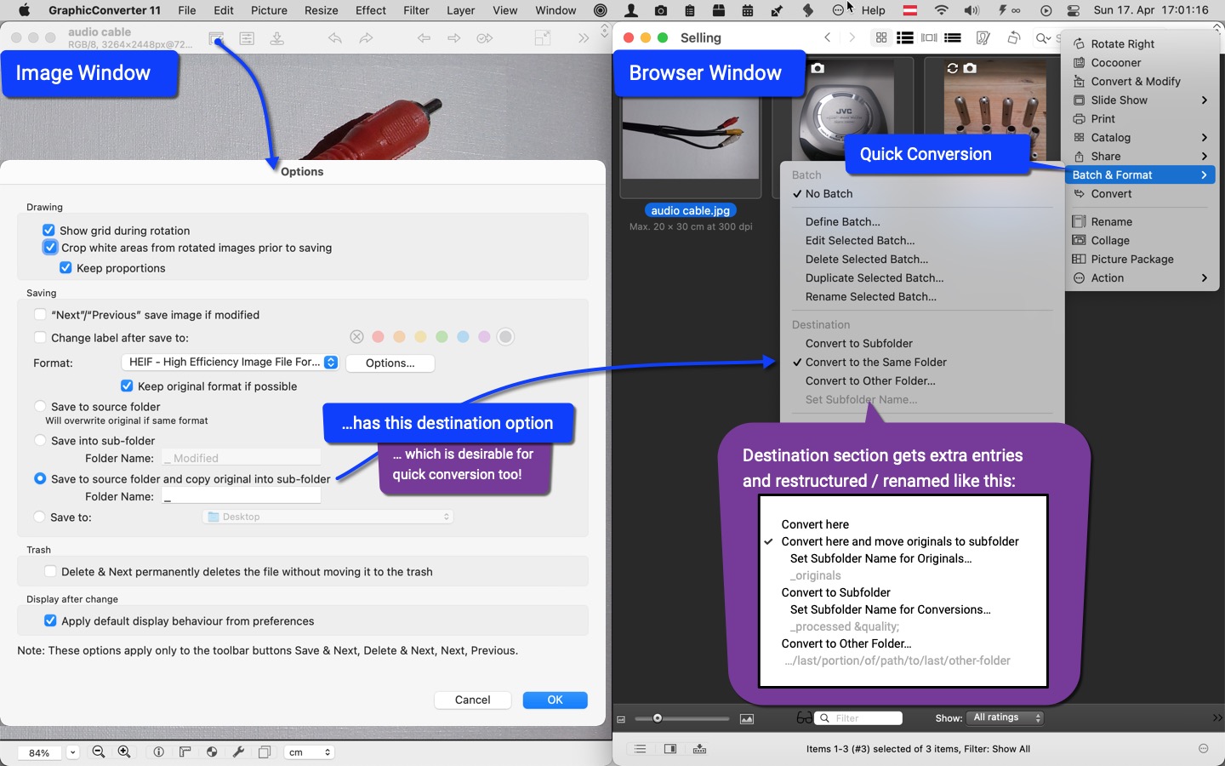Screen dimensions: 1225x766
Task: Click the large thumbnail icon beside size slider
Action: tap(747, 719)
